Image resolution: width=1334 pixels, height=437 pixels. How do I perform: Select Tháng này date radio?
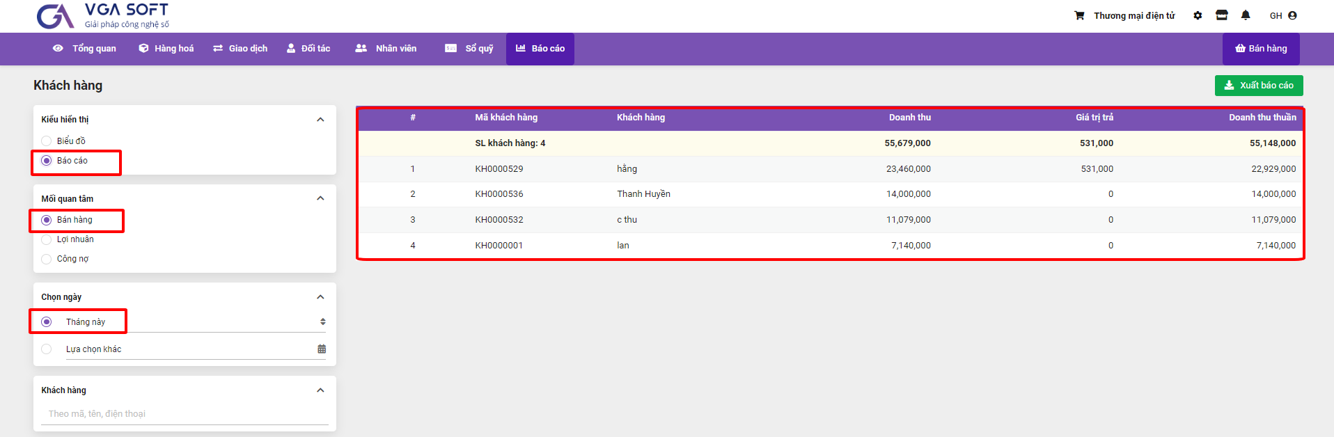tap(47, 321)
